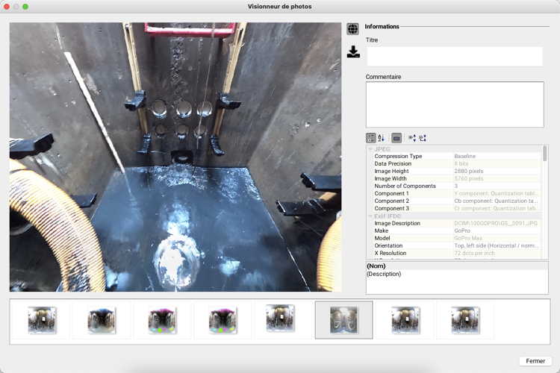Open the last thumbnail in the strip
This screenshot has width=560, height=373.
click(x=465, y=321)
